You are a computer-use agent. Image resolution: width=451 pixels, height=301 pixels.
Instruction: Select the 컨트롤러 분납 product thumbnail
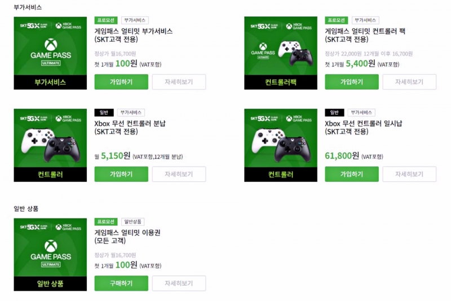pos(50,145)
